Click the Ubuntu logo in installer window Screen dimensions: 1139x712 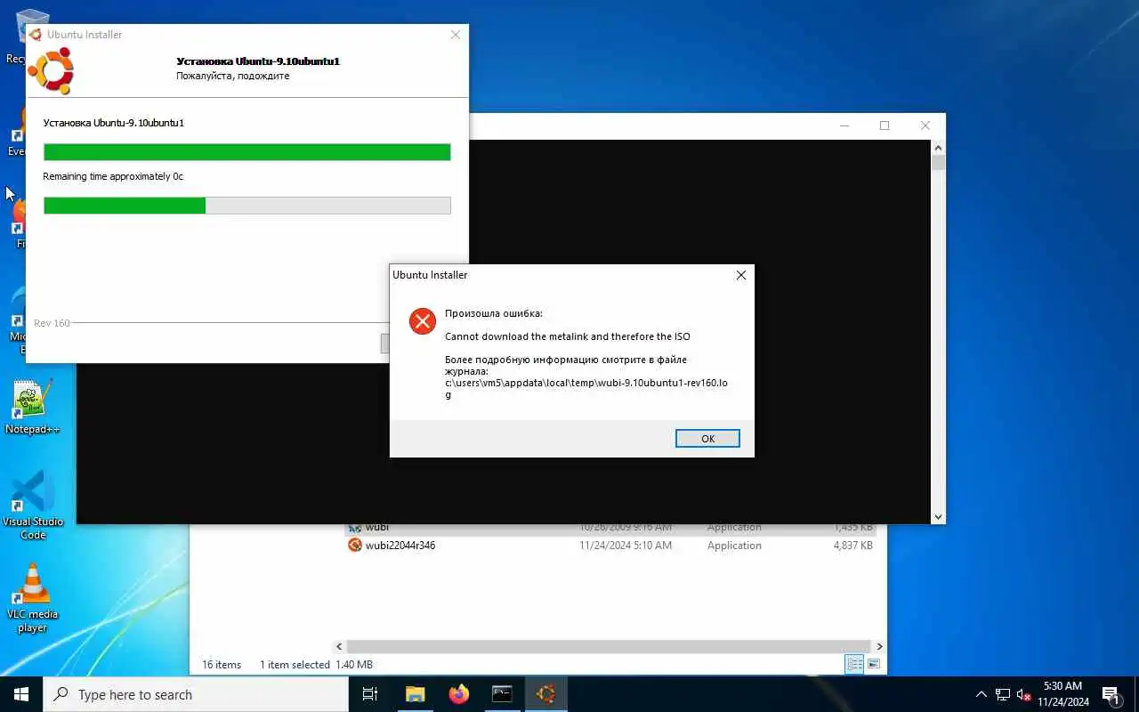[x=51, y=71]
